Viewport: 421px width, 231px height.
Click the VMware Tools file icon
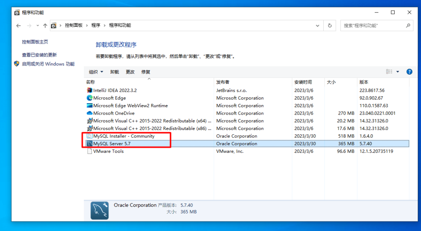pos(90,151)
